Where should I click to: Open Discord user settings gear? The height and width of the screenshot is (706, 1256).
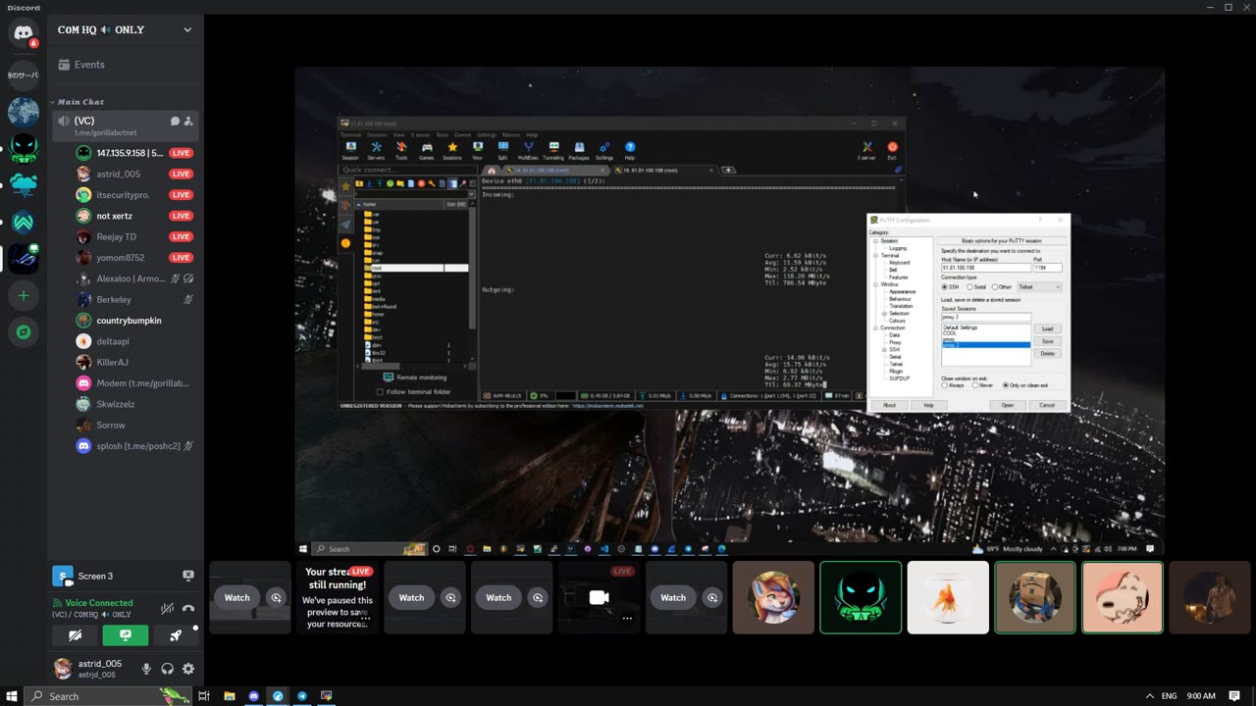[x=188, y=669]
